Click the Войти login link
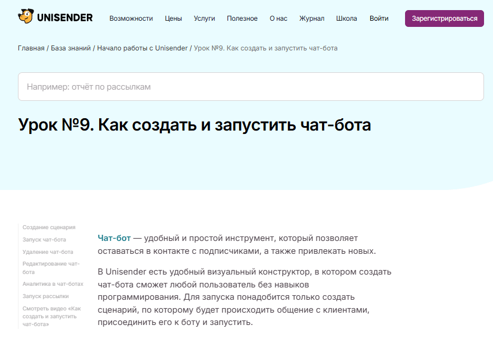 (x=379, y=18)
